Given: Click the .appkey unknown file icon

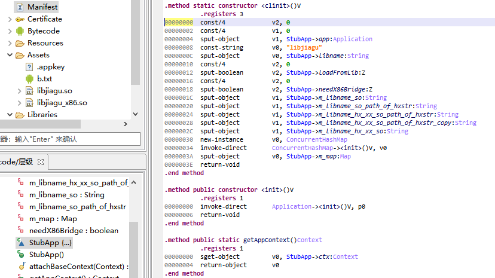Looking at the screenshot, I should click(x=29, y=67).
